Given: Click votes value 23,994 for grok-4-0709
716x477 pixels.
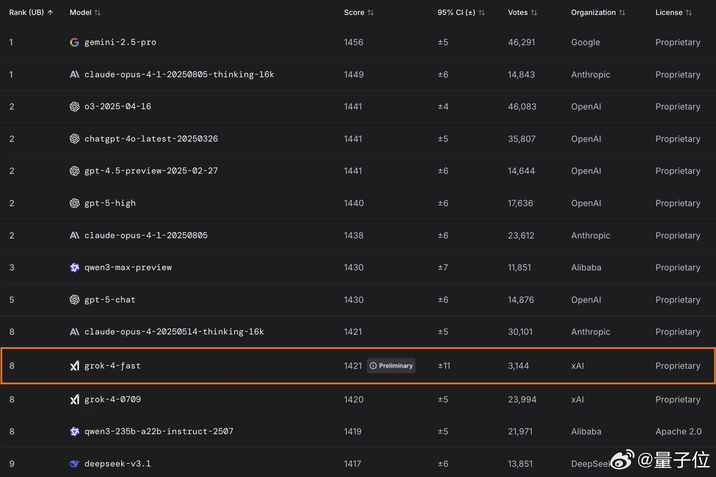Looking at the screenshot, I should [522, 399].
